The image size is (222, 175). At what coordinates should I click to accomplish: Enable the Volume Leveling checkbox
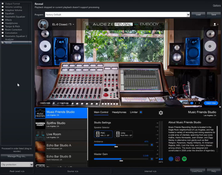(2, 7)
